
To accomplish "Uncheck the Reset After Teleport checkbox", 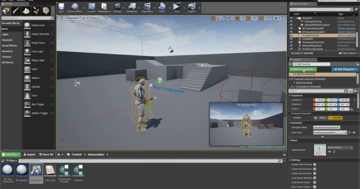I will 315,186.
